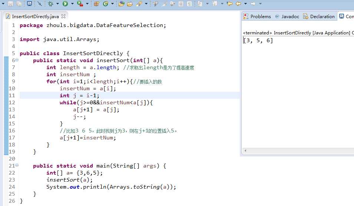Click the for loop statement on line 9

coord(90,81)
